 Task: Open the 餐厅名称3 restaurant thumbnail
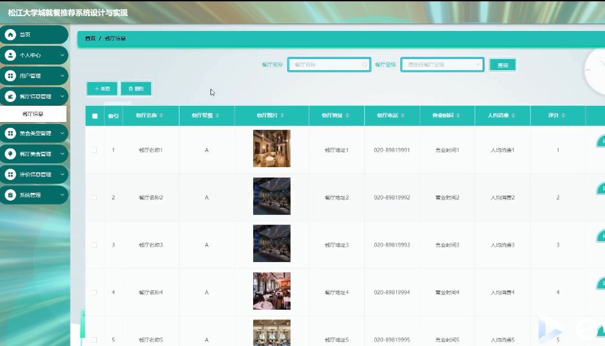pyautogui.click(x=272, y=243)
